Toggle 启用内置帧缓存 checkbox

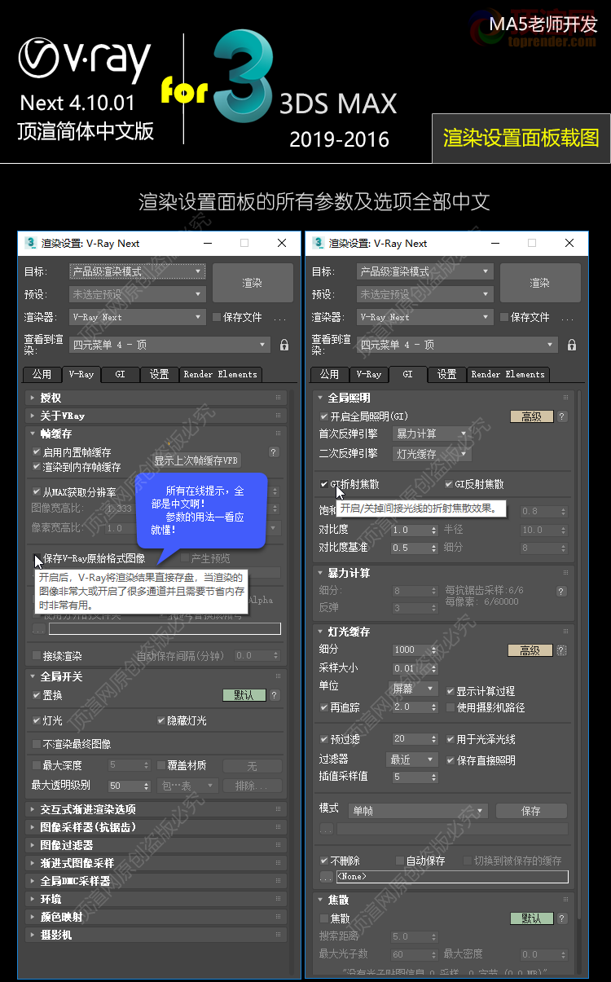click(36, 452)
